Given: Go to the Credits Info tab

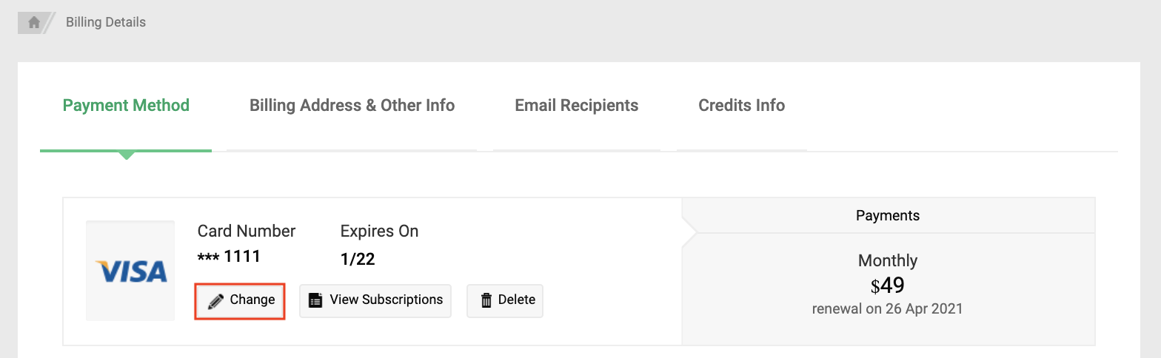Looking at the screenshot, I should [x=741, y=106].
